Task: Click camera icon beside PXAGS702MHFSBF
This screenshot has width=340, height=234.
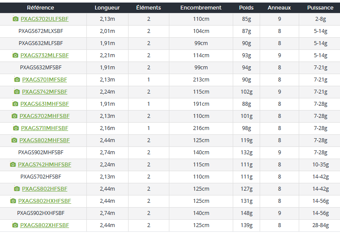Action: [x=15, y=116]
